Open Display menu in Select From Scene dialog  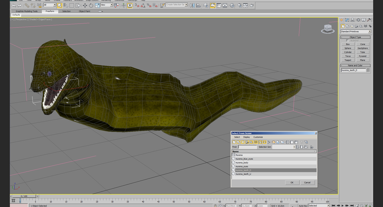pos(247,137)
